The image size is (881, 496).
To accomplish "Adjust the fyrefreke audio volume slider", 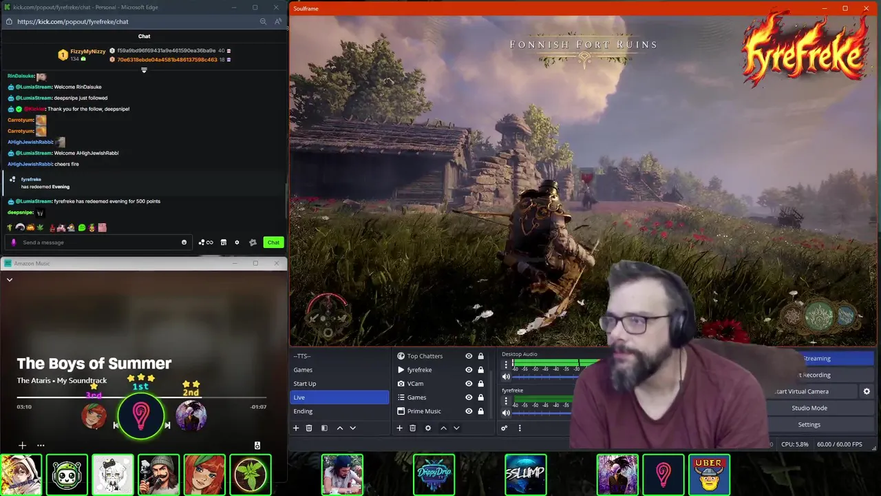I will point(544,412).
